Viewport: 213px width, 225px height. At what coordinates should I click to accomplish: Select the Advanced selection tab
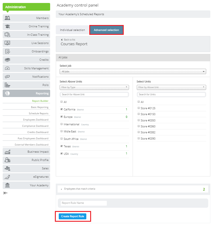pos(106,30)
